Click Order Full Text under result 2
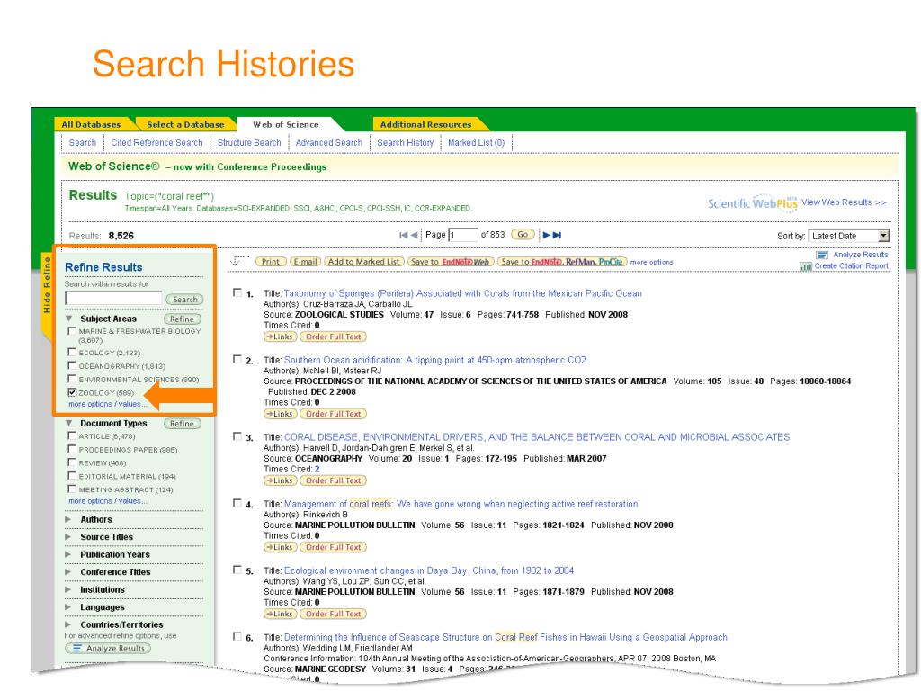Image resolution: width=921 pixels, height=691 pixels. click(x=333, y=414)
